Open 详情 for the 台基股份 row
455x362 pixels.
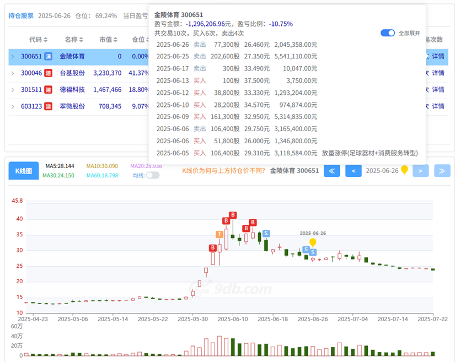coord(438,73)
